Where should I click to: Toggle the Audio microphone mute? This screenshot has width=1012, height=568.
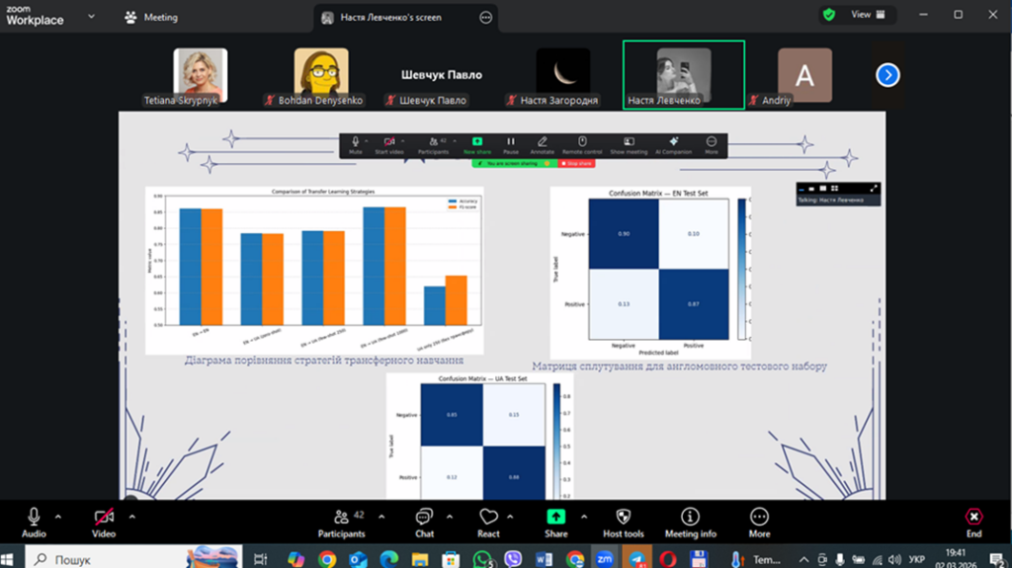(x=34, y=522)
